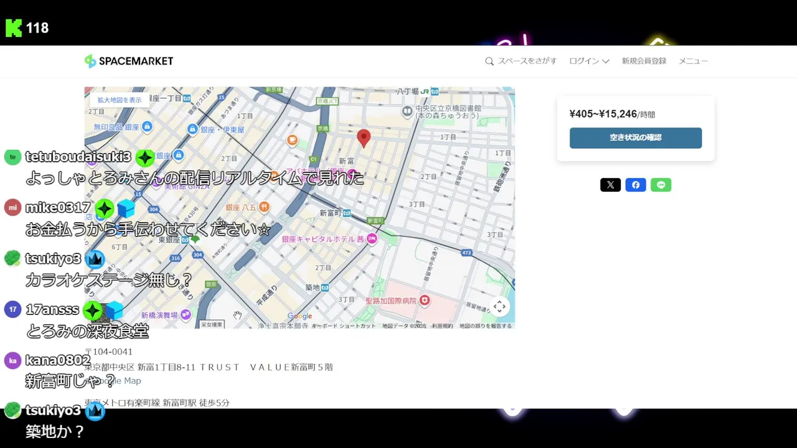Image resolution: width=797 pixels, height=448 pixels.
Task: Click 無印良品 銀座 shop marker
Action: pos(147,127)
